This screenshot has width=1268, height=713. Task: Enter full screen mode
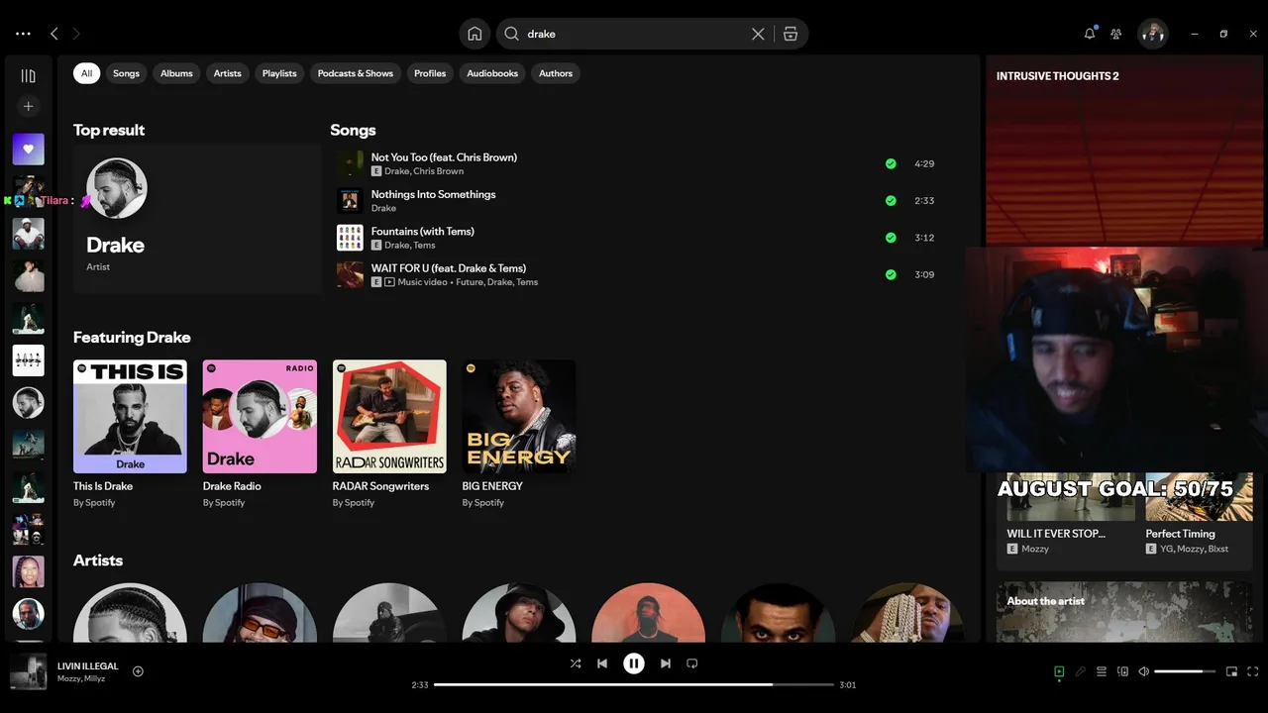(1252, 671)
